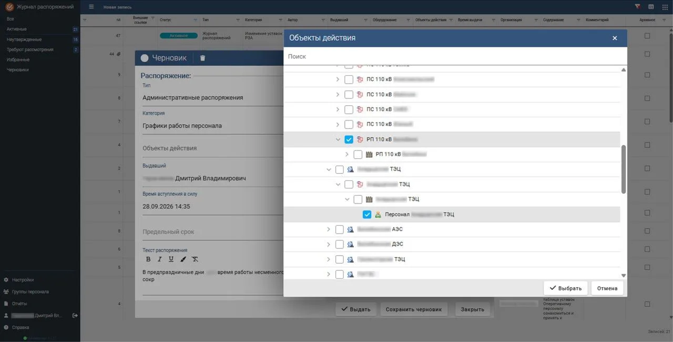Check the АЭС node checkbox
Viewport: 673px width, 342px height.
pos(340,229)
